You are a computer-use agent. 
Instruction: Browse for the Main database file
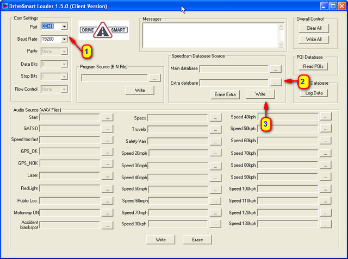pyautogui.click(x=276, y=69)
